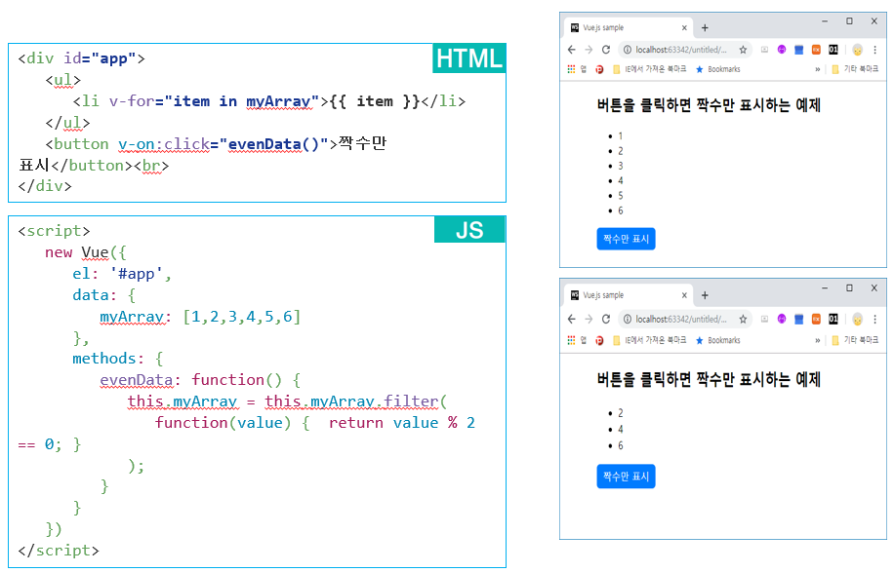
Task: Click '짝수만 표시' button below the 1-to-6 list
Action: [626, 239]
